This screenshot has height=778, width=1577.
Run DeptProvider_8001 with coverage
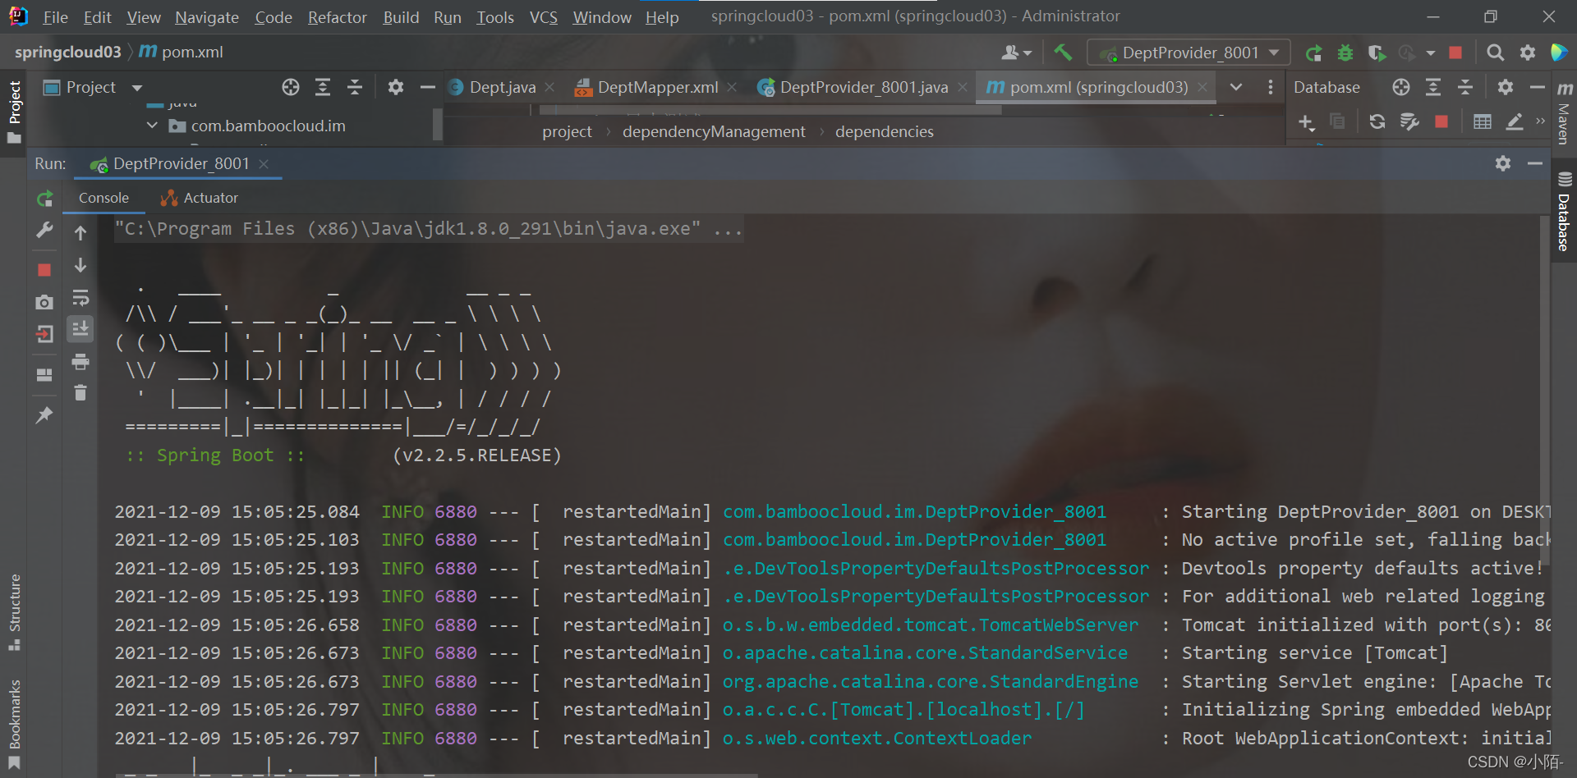pos(1377,52)
